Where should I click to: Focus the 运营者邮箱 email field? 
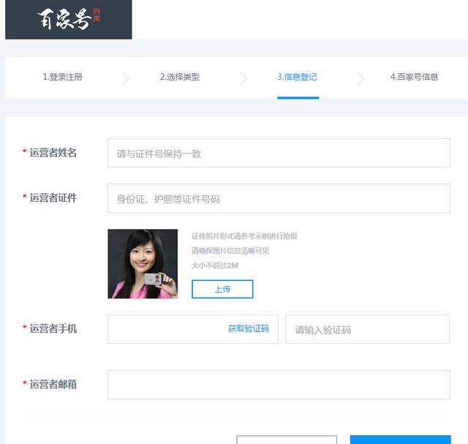(x=279, y=385)
